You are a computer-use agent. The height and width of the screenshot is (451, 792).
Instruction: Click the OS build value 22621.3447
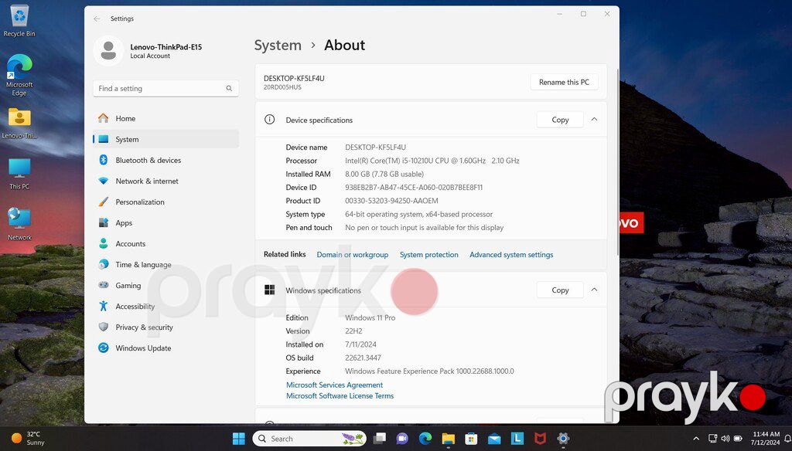click(363, 358)
